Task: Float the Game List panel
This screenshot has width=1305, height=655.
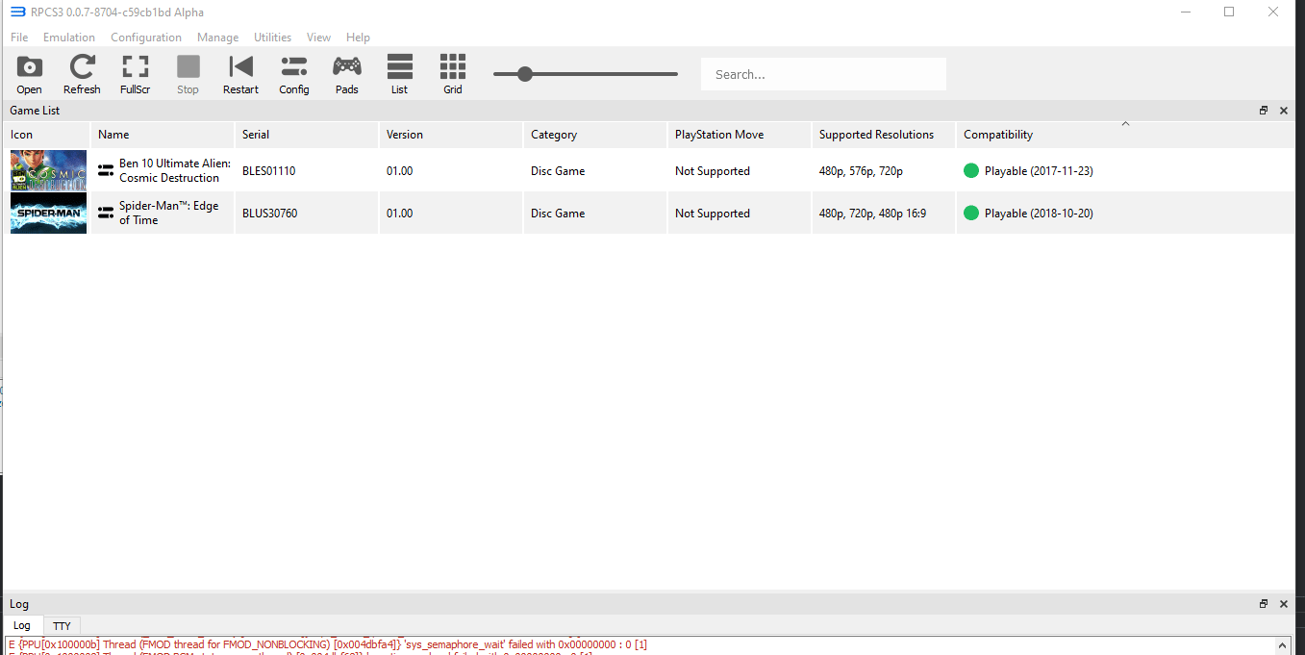Action: coord(1264,111)
